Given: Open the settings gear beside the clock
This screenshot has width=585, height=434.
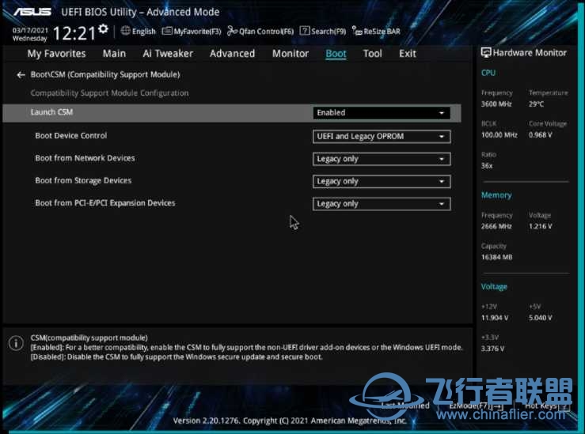Looking at the screenshot, I should pyautogui.click(x=104, y=28).
